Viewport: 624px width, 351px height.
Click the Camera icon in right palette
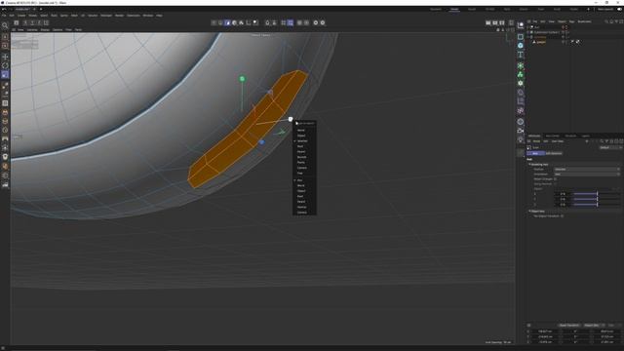[520, 131]
